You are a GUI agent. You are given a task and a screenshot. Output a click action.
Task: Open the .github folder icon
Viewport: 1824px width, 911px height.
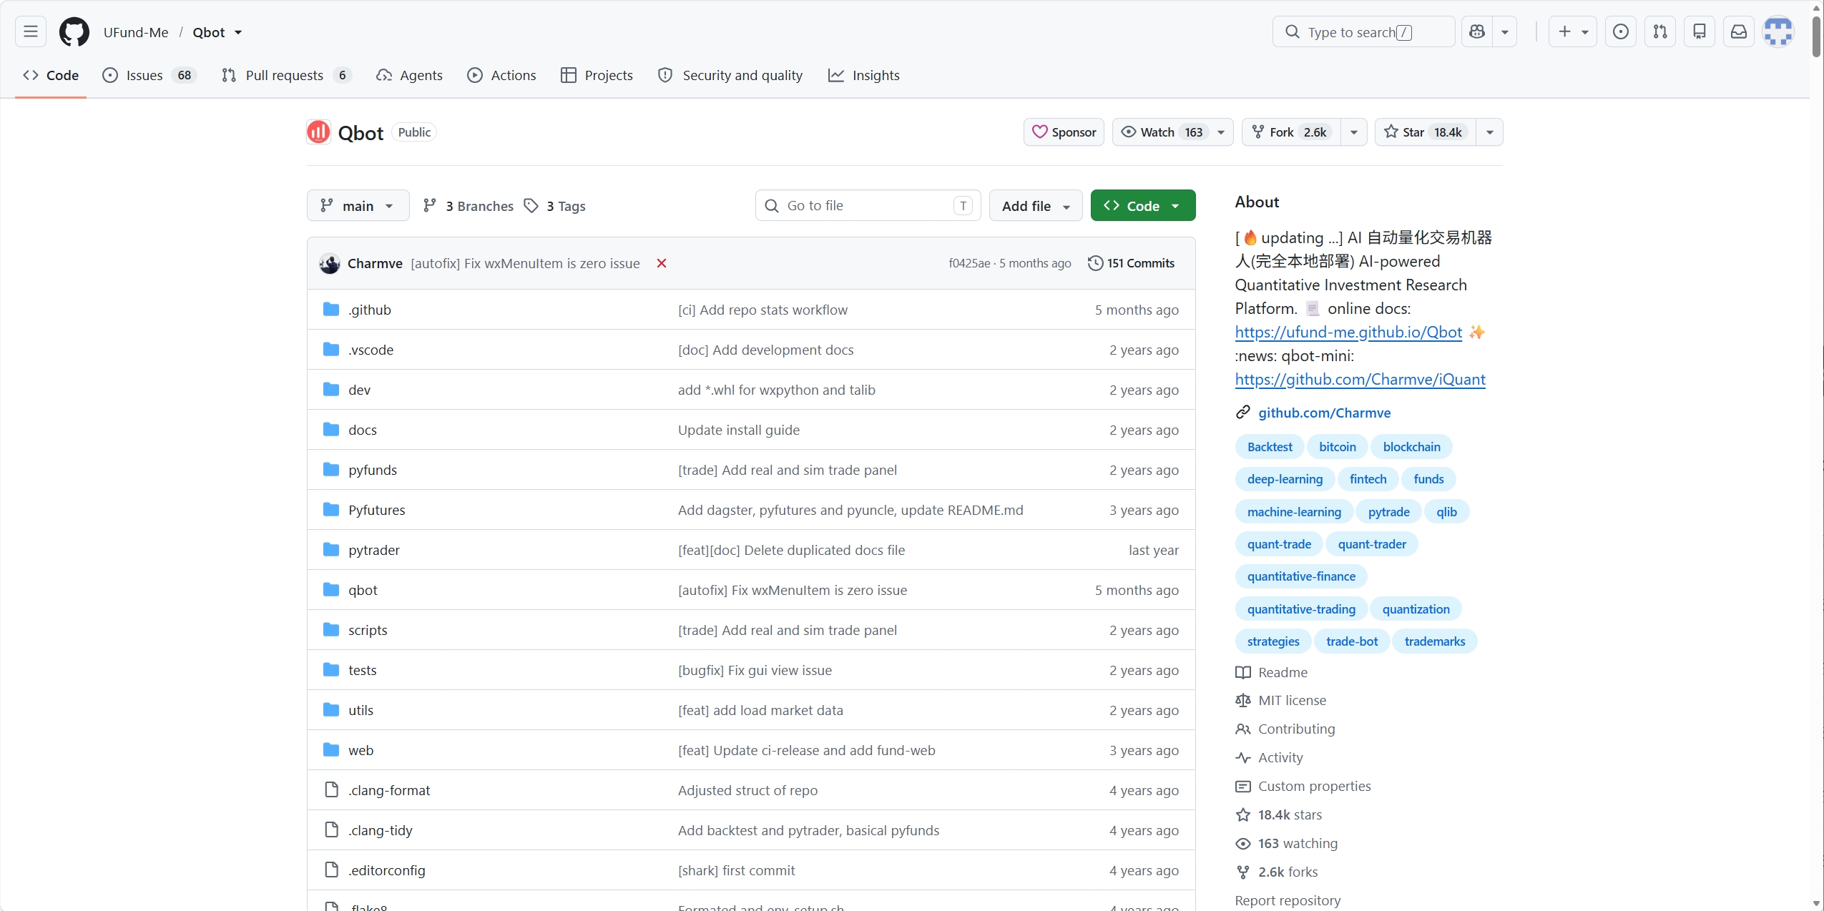tap(331, 309)
